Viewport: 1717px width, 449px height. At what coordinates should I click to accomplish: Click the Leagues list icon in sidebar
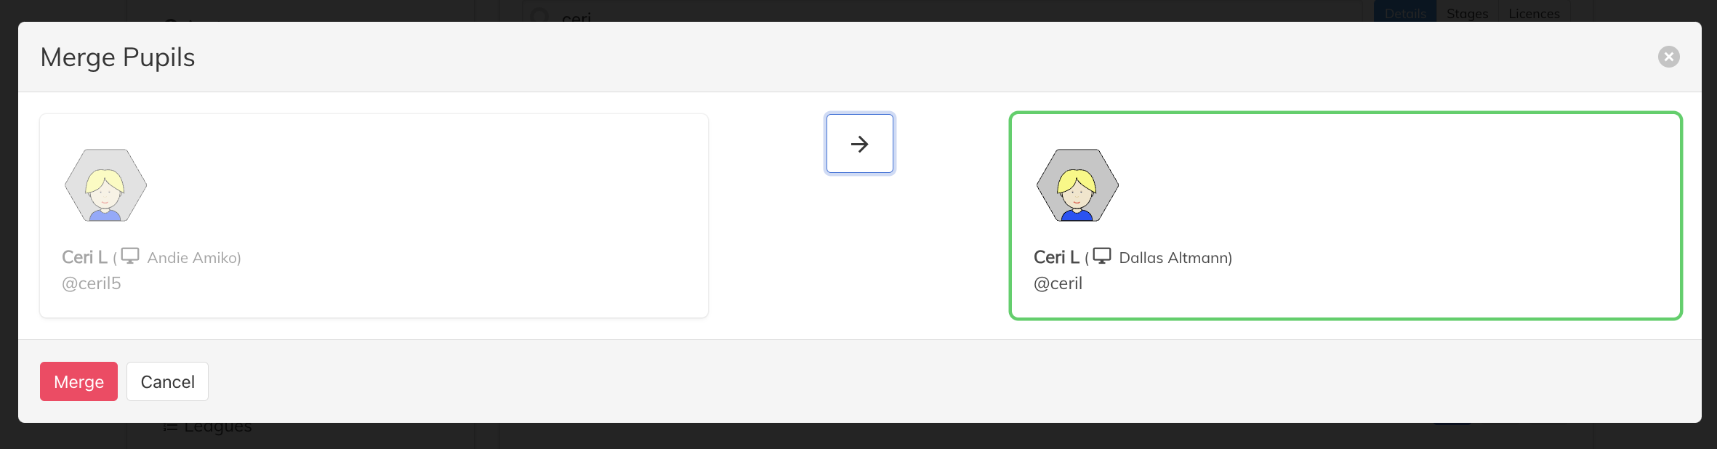pos(170,427)
